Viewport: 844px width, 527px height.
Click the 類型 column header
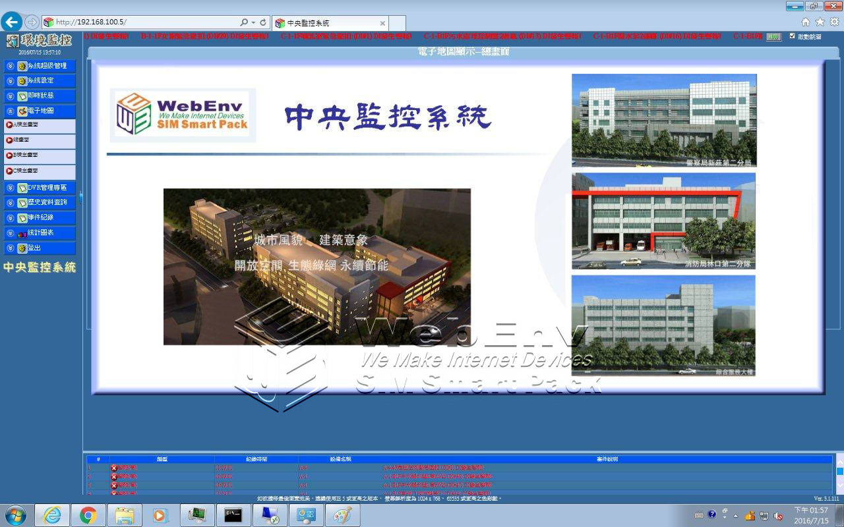[162, 459]
